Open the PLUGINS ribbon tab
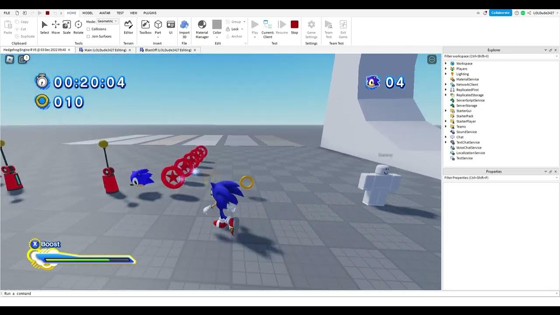 click(150, 13)
